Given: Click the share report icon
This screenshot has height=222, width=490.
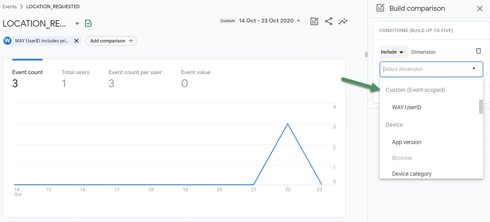Looking at the screenshot, I should point(328,21).
